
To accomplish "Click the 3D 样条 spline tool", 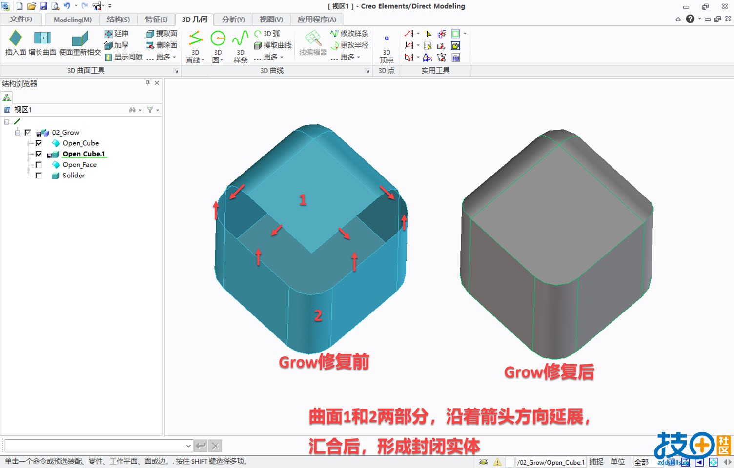I will coord(240,47).
